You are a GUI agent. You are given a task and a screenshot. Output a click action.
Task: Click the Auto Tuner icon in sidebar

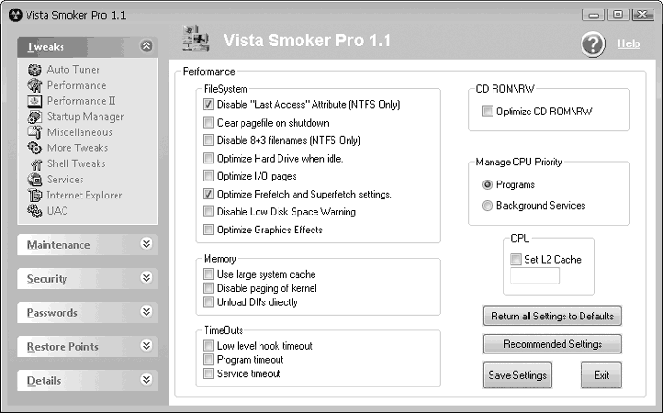click(x=35, y=70)
